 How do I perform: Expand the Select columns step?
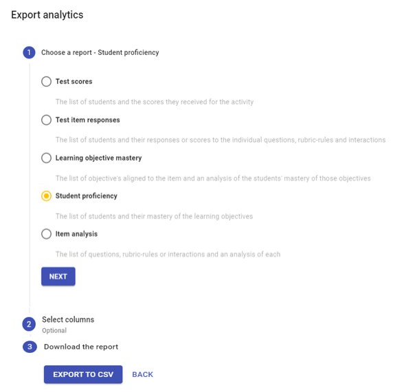click(68, 320)
